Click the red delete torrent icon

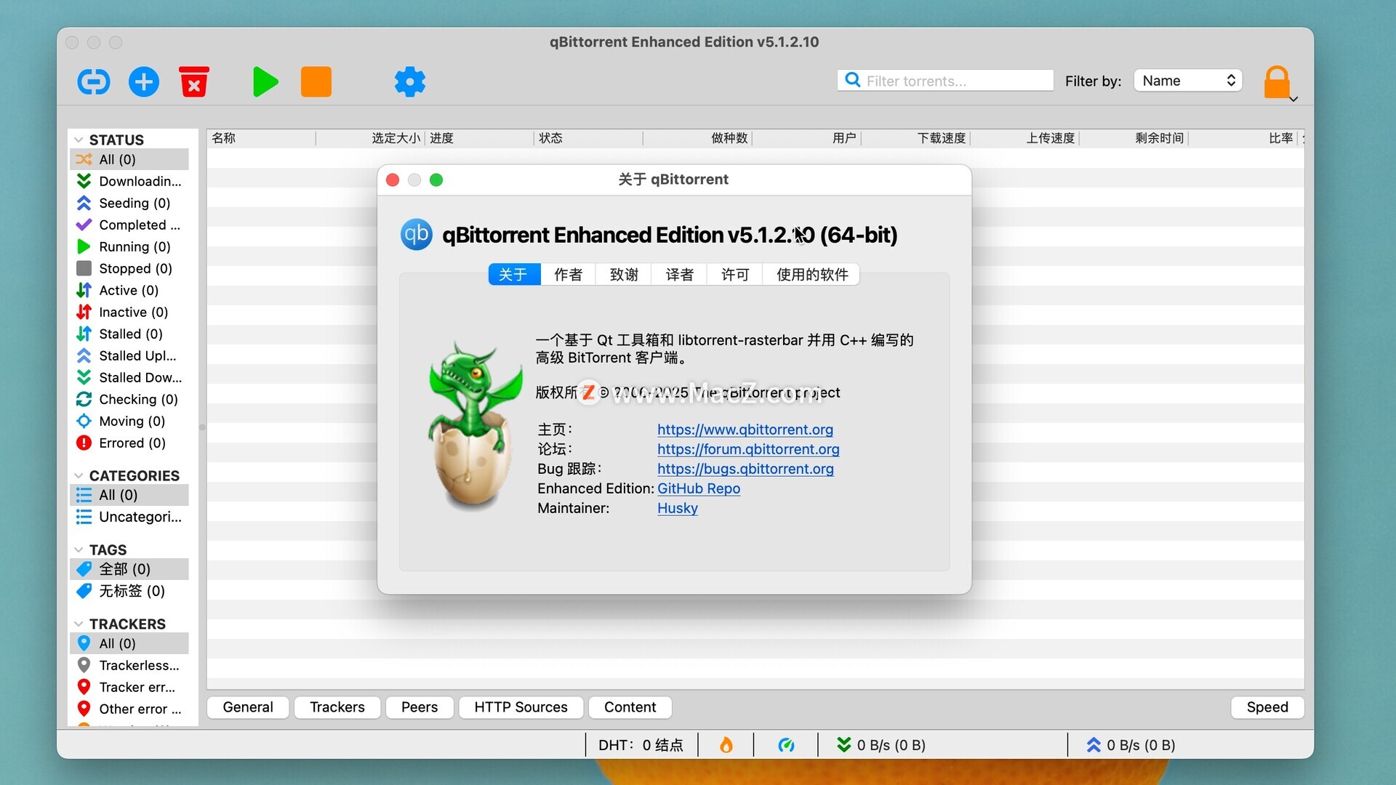pos(194,81)
